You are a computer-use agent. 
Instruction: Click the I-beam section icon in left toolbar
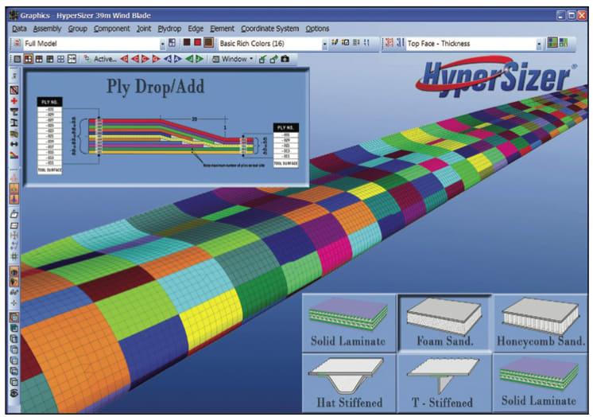(x=14, y=123)
